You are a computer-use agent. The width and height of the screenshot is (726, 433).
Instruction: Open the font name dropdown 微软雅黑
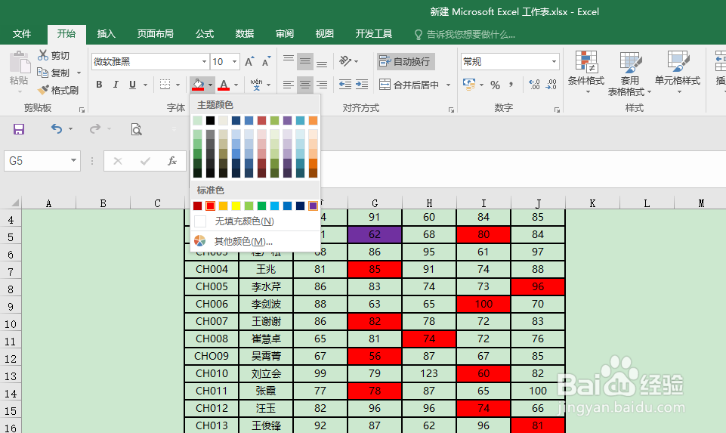click(x=204, y=62)
